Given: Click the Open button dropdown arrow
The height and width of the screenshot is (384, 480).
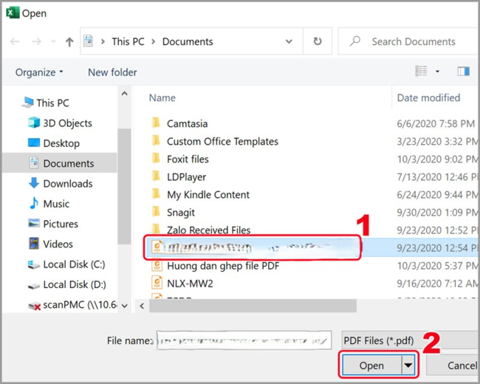Looking at the screenshot, I should pyautogui.click(x=408, y=365).
